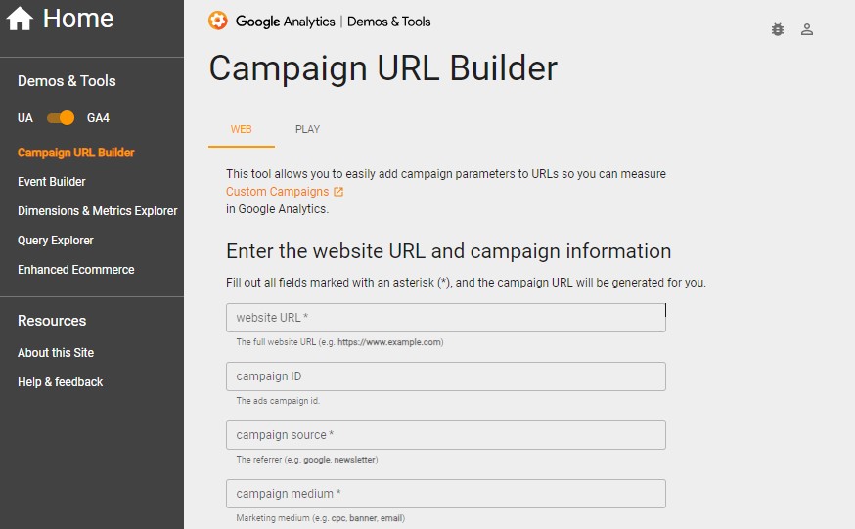Open the user account icon

coord(807,29)
